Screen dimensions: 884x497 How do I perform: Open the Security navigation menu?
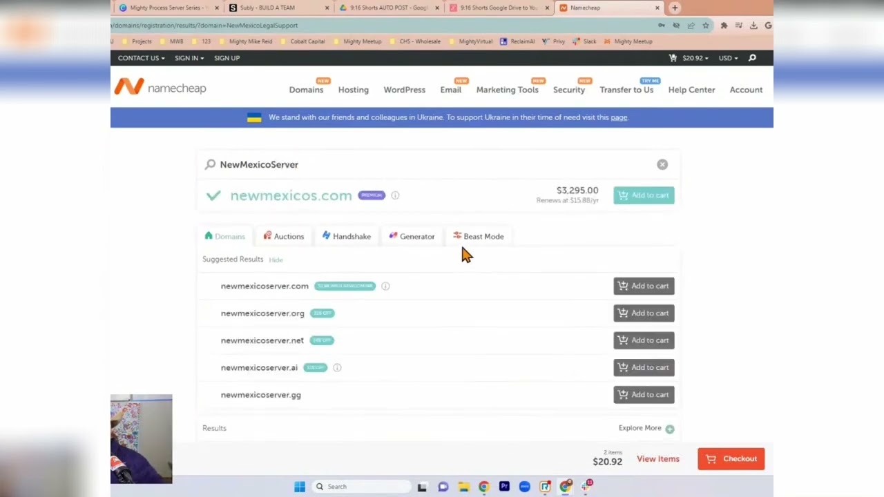pyautogui.click(x=569, y=90)
